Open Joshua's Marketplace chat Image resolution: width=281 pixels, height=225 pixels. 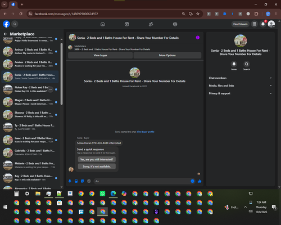click(30, 51)
